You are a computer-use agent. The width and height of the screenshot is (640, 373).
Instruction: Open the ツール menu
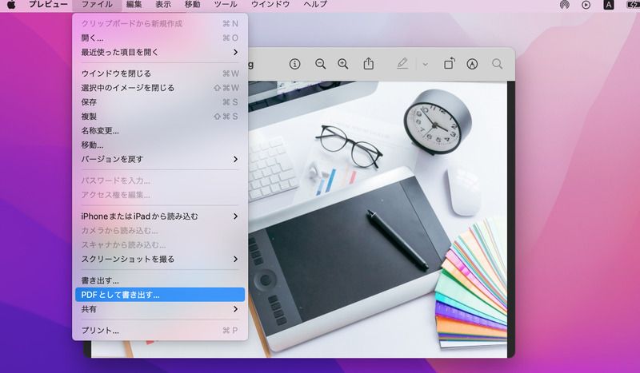coord(226,5)
